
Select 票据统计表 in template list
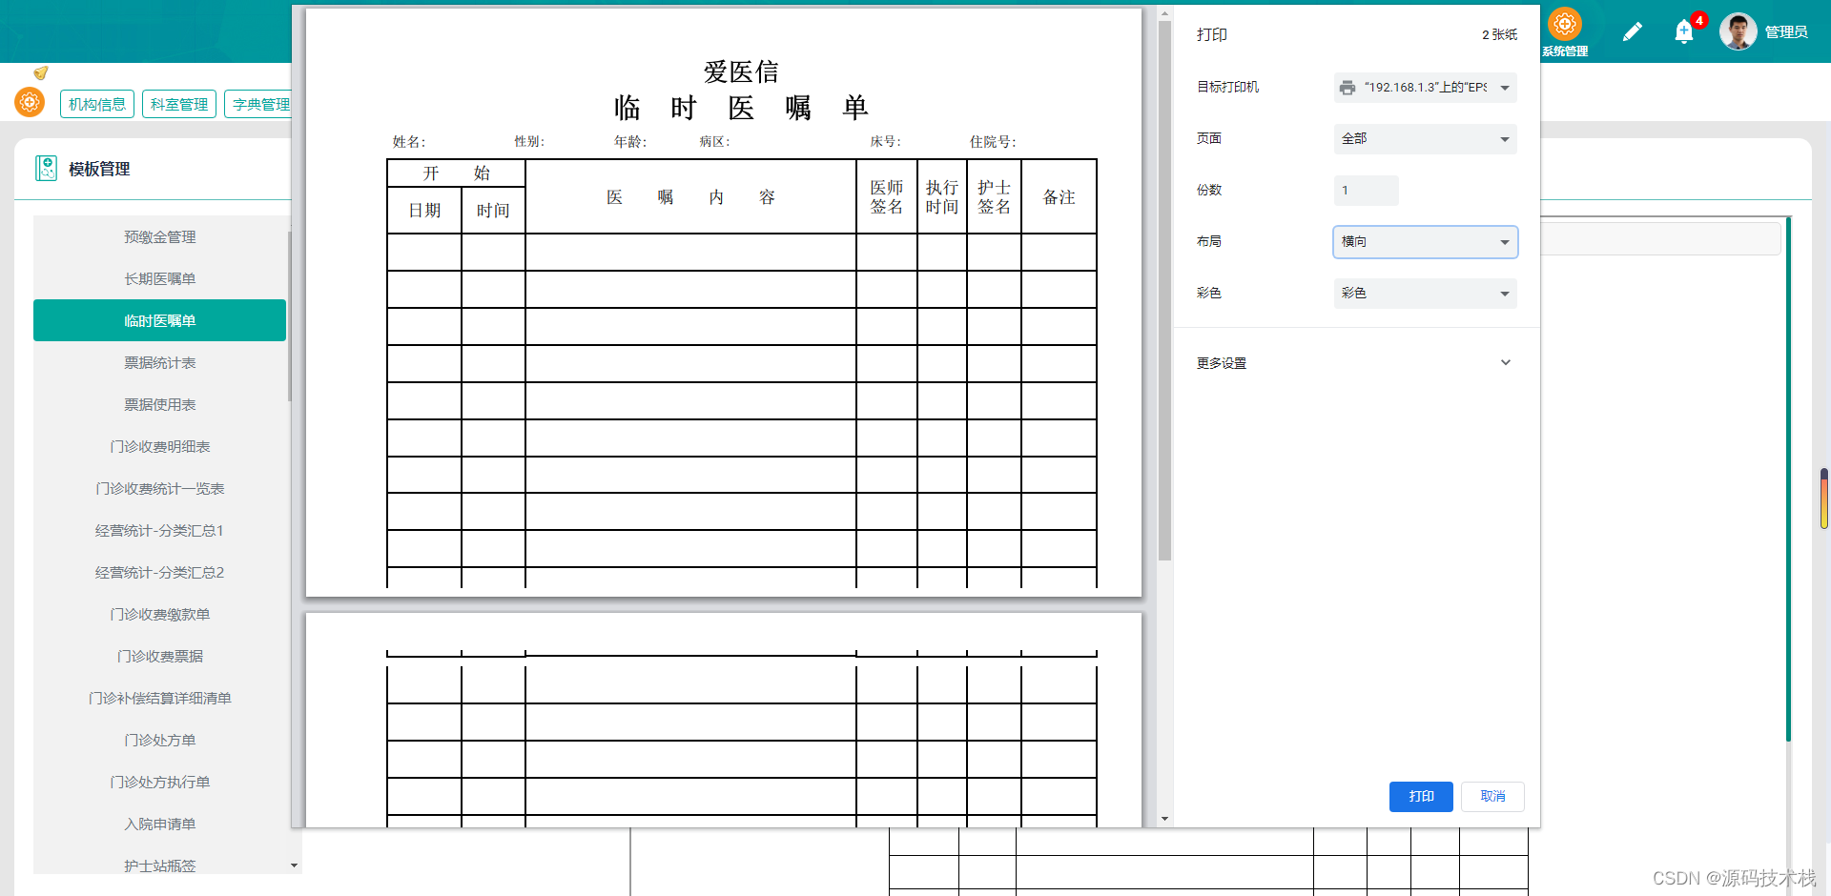point(159,363)
